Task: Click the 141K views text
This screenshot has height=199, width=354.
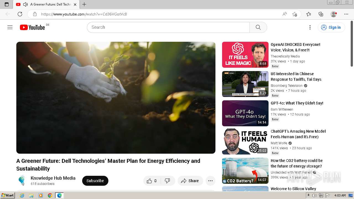Action: pyautogui.click(x=279, y=148)
